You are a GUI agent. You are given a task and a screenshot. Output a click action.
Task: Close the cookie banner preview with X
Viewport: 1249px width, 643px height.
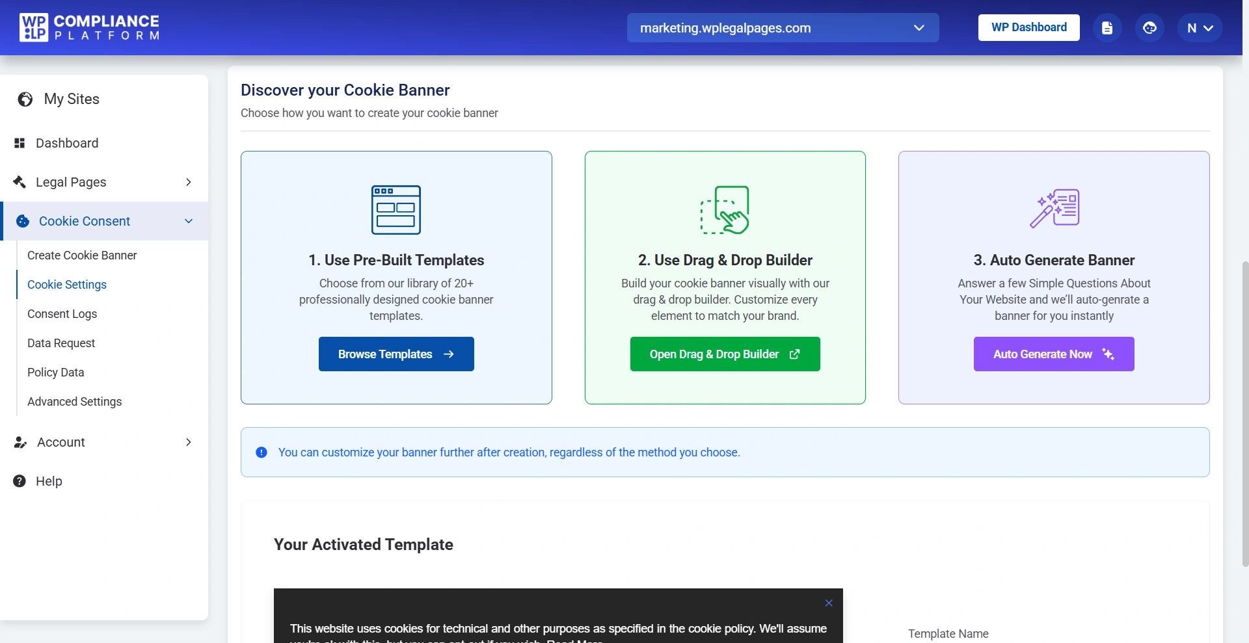[829, 603]
